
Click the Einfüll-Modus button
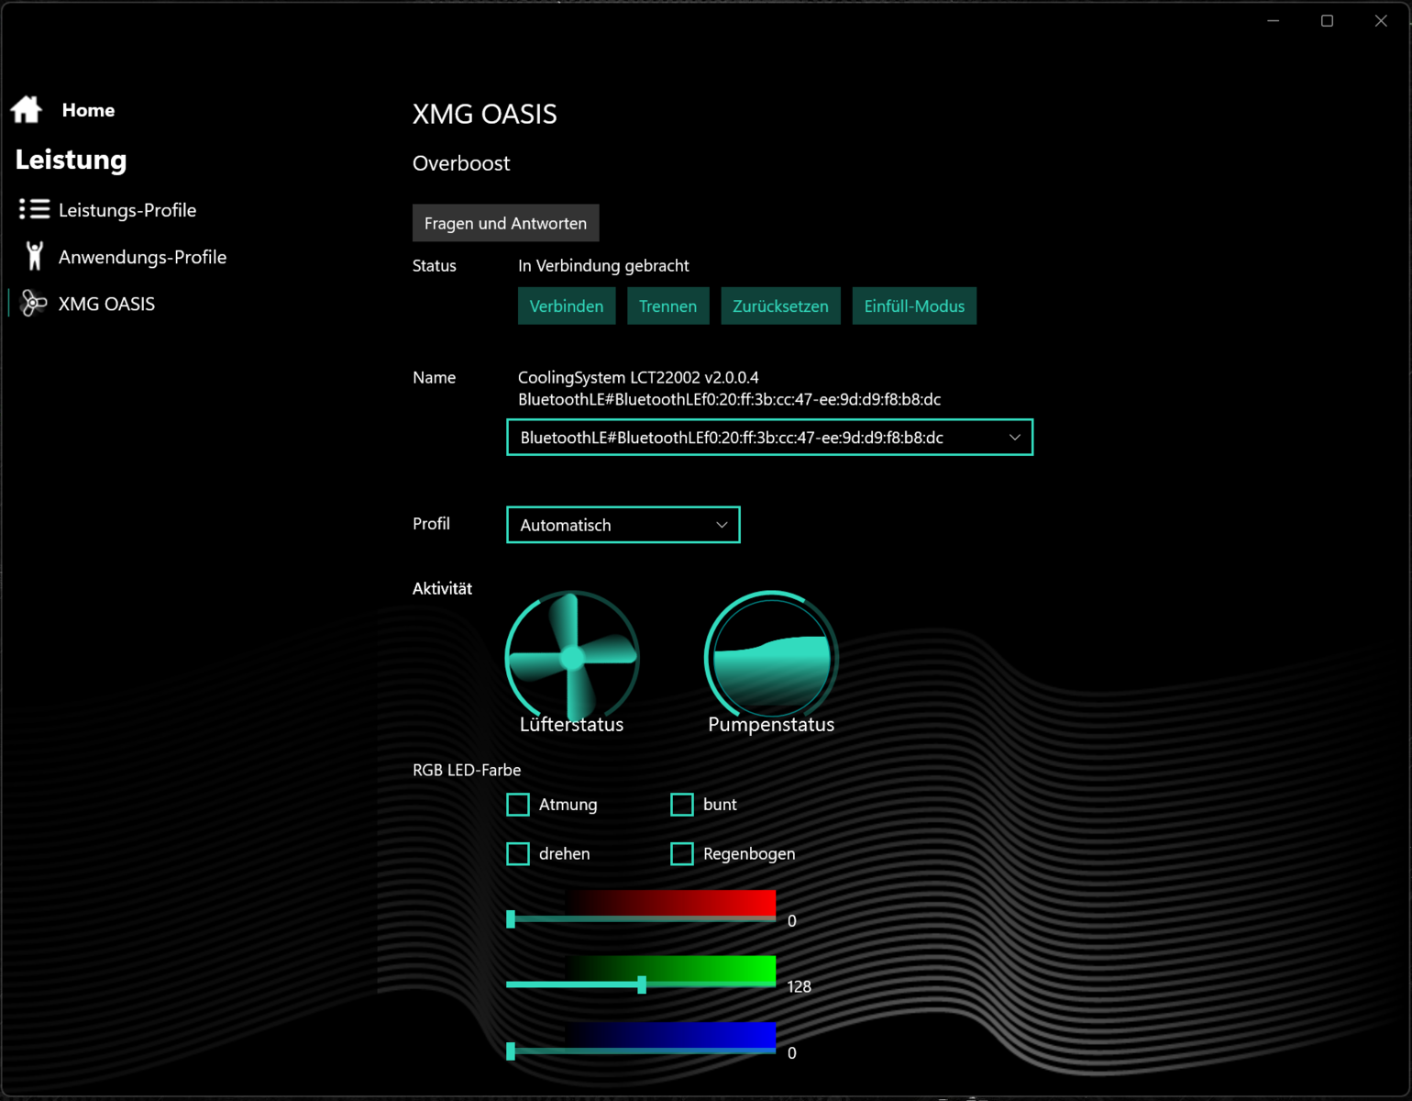tap(914, 306)
